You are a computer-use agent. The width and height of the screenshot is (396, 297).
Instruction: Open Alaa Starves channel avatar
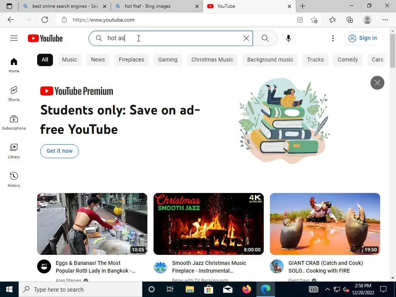pos(44,266)
